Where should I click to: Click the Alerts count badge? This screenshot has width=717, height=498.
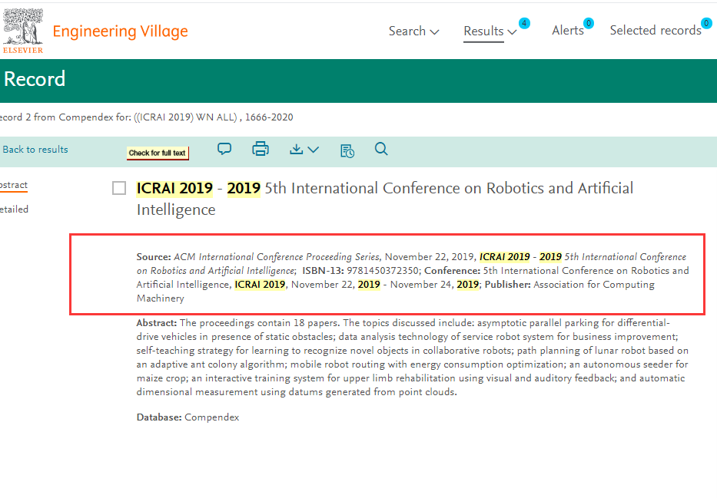click(589, 23)
